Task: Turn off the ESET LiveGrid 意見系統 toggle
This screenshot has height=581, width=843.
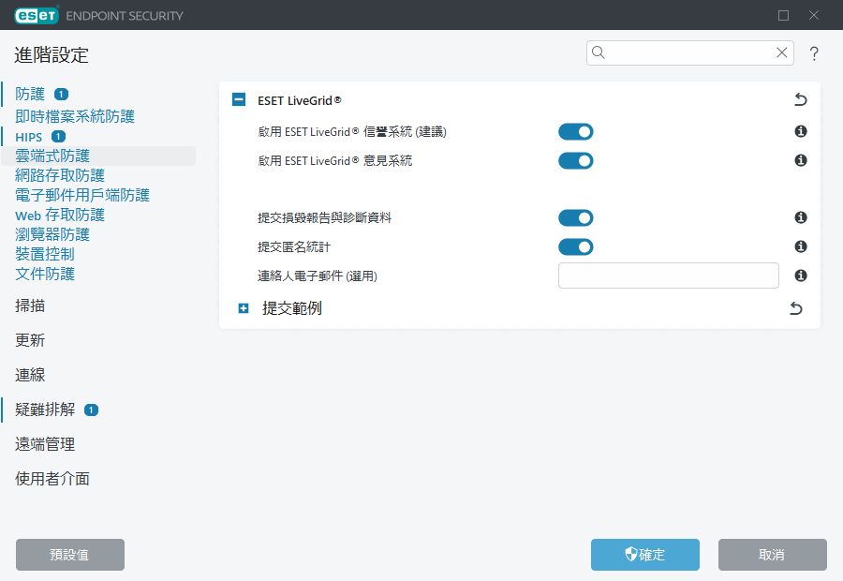Action: (x=575, y=160)
